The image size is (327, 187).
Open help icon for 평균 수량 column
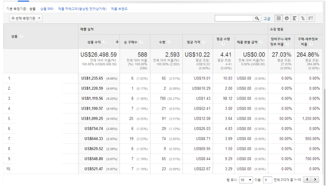point(223,44)
